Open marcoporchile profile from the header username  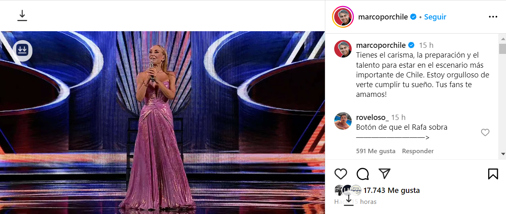coord(383,17)
